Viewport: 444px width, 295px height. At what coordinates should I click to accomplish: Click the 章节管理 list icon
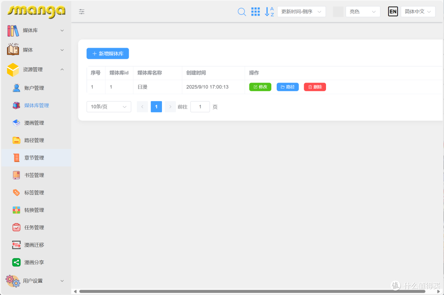16,158
